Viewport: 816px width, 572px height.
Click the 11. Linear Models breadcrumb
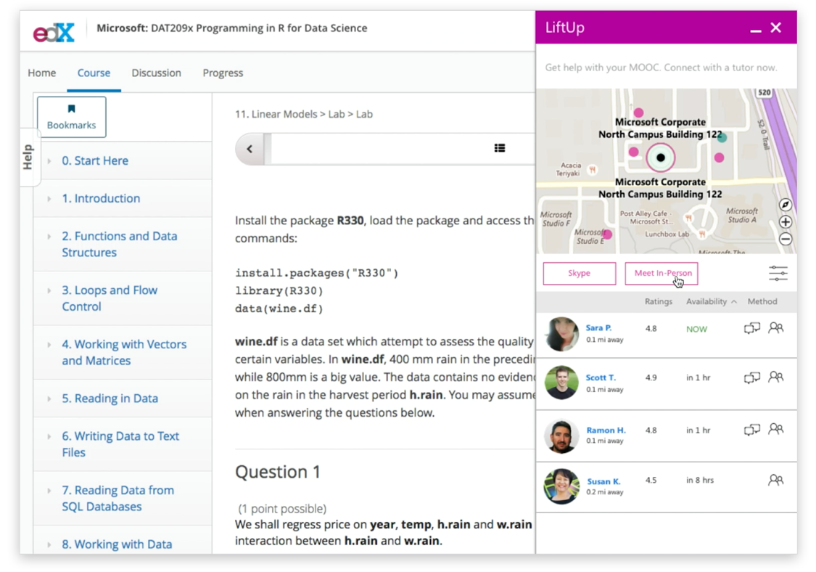coord(276,114)
